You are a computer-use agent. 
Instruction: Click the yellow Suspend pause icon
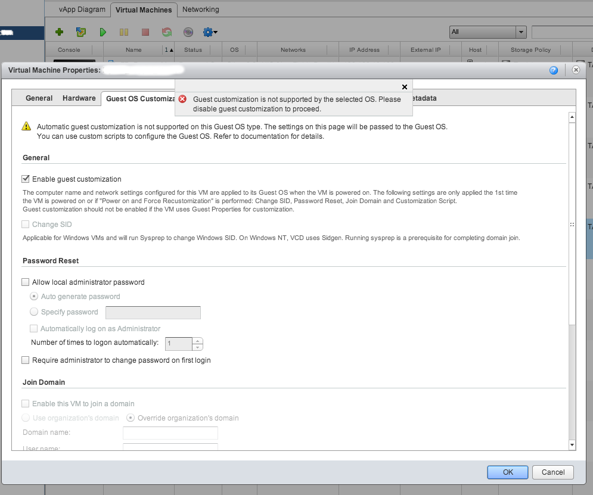(124, 32)
